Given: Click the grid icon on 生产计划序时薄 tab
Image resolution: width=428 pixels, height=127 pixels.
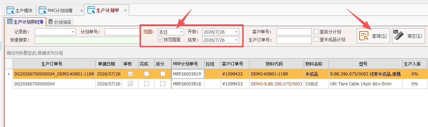Looking at the screenshot, I should coord(10,22).
